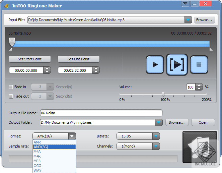Raise volume percent with up spinner

[x=199, y=85]
